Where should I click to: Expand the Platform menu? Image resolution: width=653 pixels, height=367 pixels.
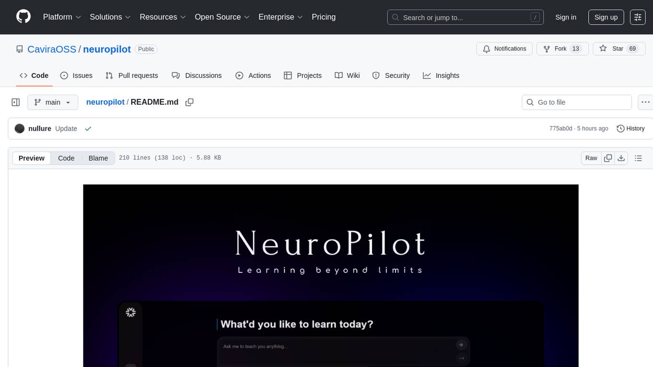[x=62, y=17]
